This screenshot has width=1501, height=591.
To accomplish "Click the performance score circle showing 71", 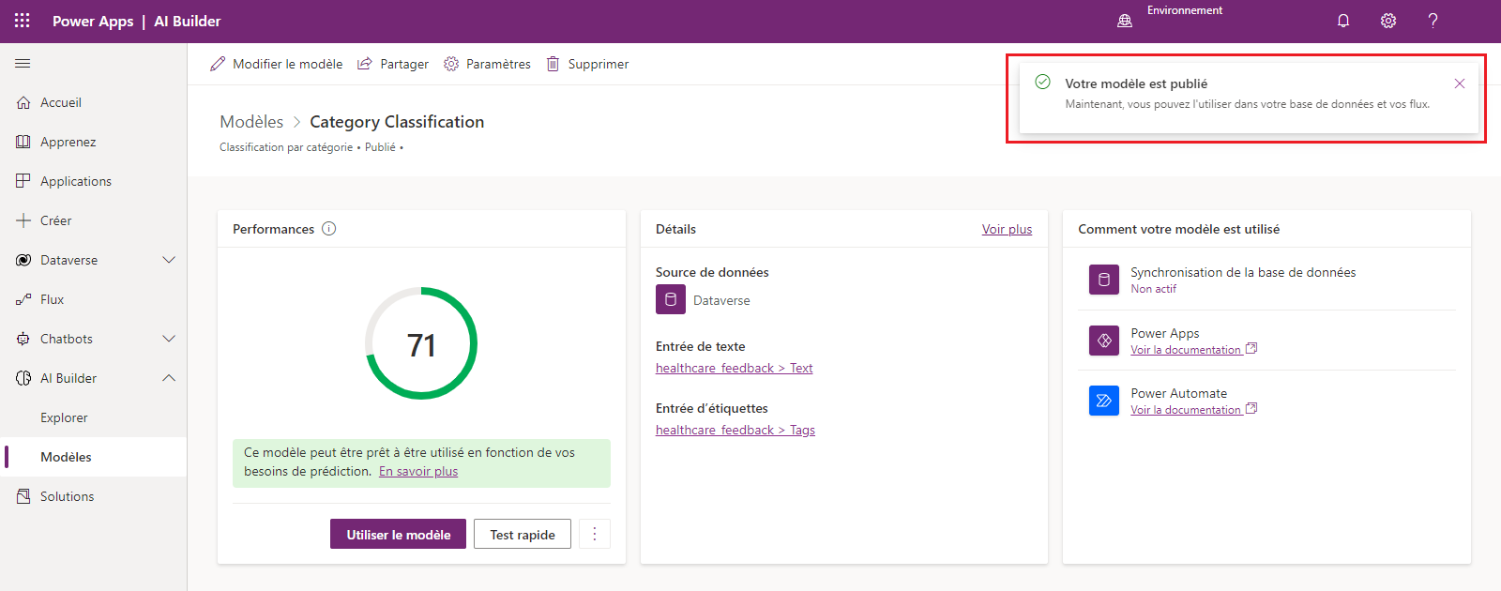I will [x=421, y=343].
